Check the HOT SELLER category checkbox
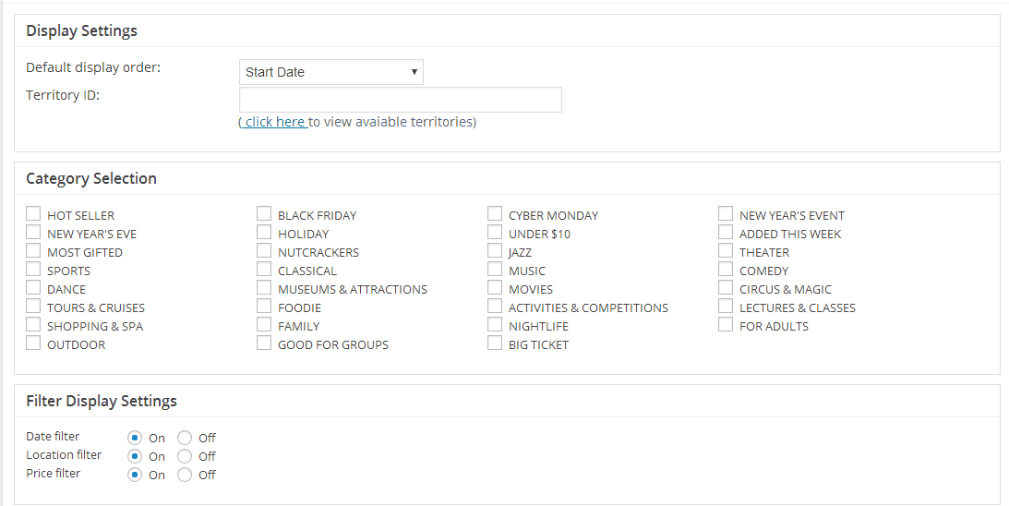1009x506 pixels. [33, 214]
